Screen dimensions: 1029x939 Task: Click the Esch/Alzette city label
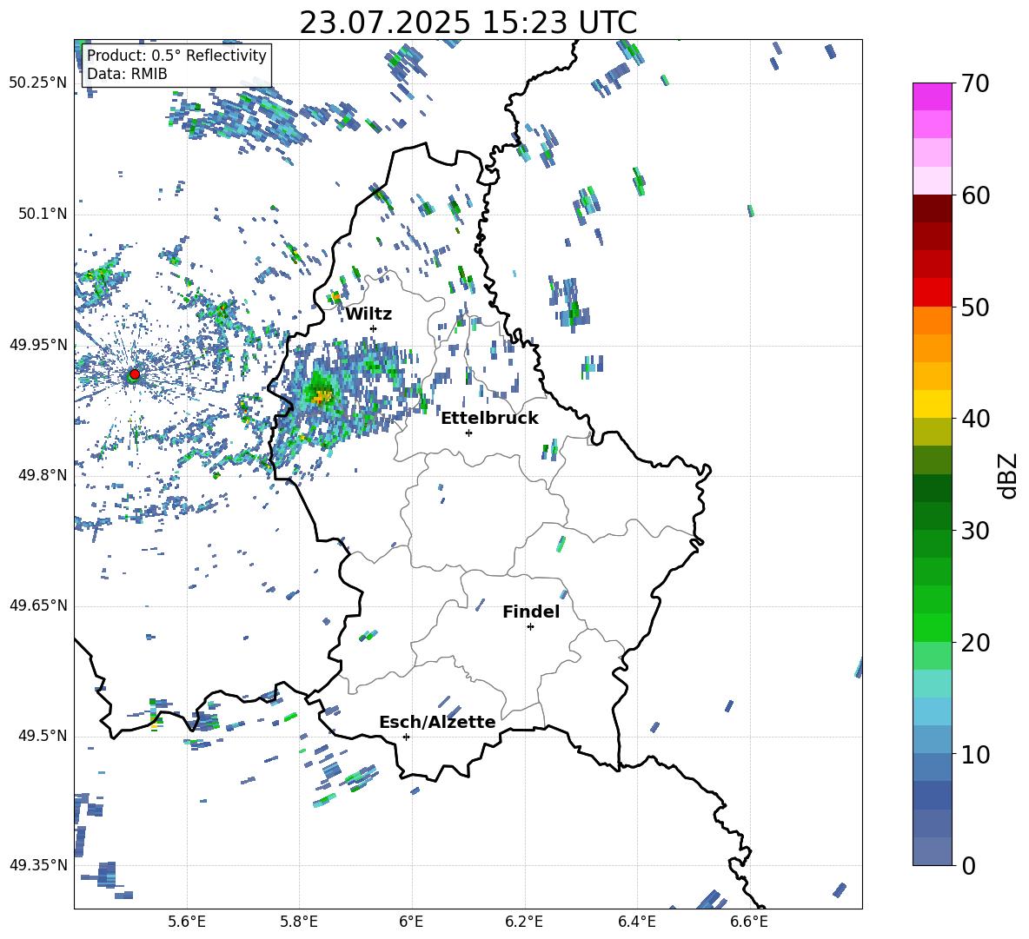pyautogui.click(x=437, y=722)
